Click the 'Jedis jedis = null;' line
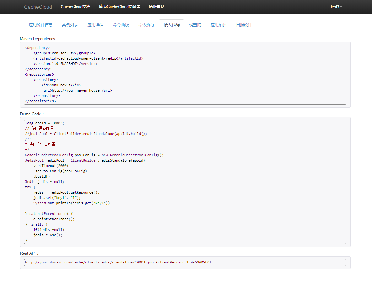Image resolution: width=372 pixels, height=282 pixels. click(x=45, y=182)
